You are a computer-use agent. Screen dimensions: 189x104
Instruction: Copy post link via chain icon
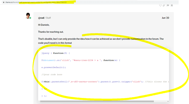click(164, 5)
